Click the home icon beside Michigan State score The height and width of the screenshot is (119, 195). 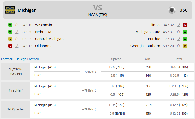[x=178, y=32]
